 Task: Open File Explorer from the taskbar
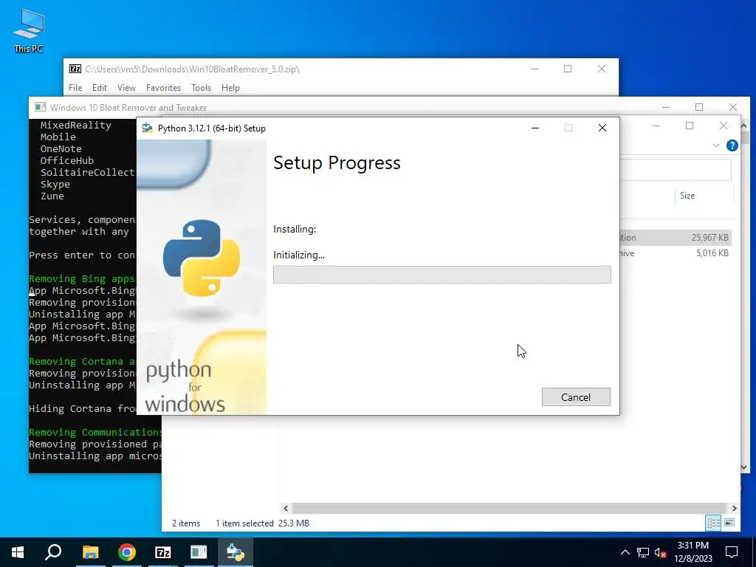[x=91, y=552]
